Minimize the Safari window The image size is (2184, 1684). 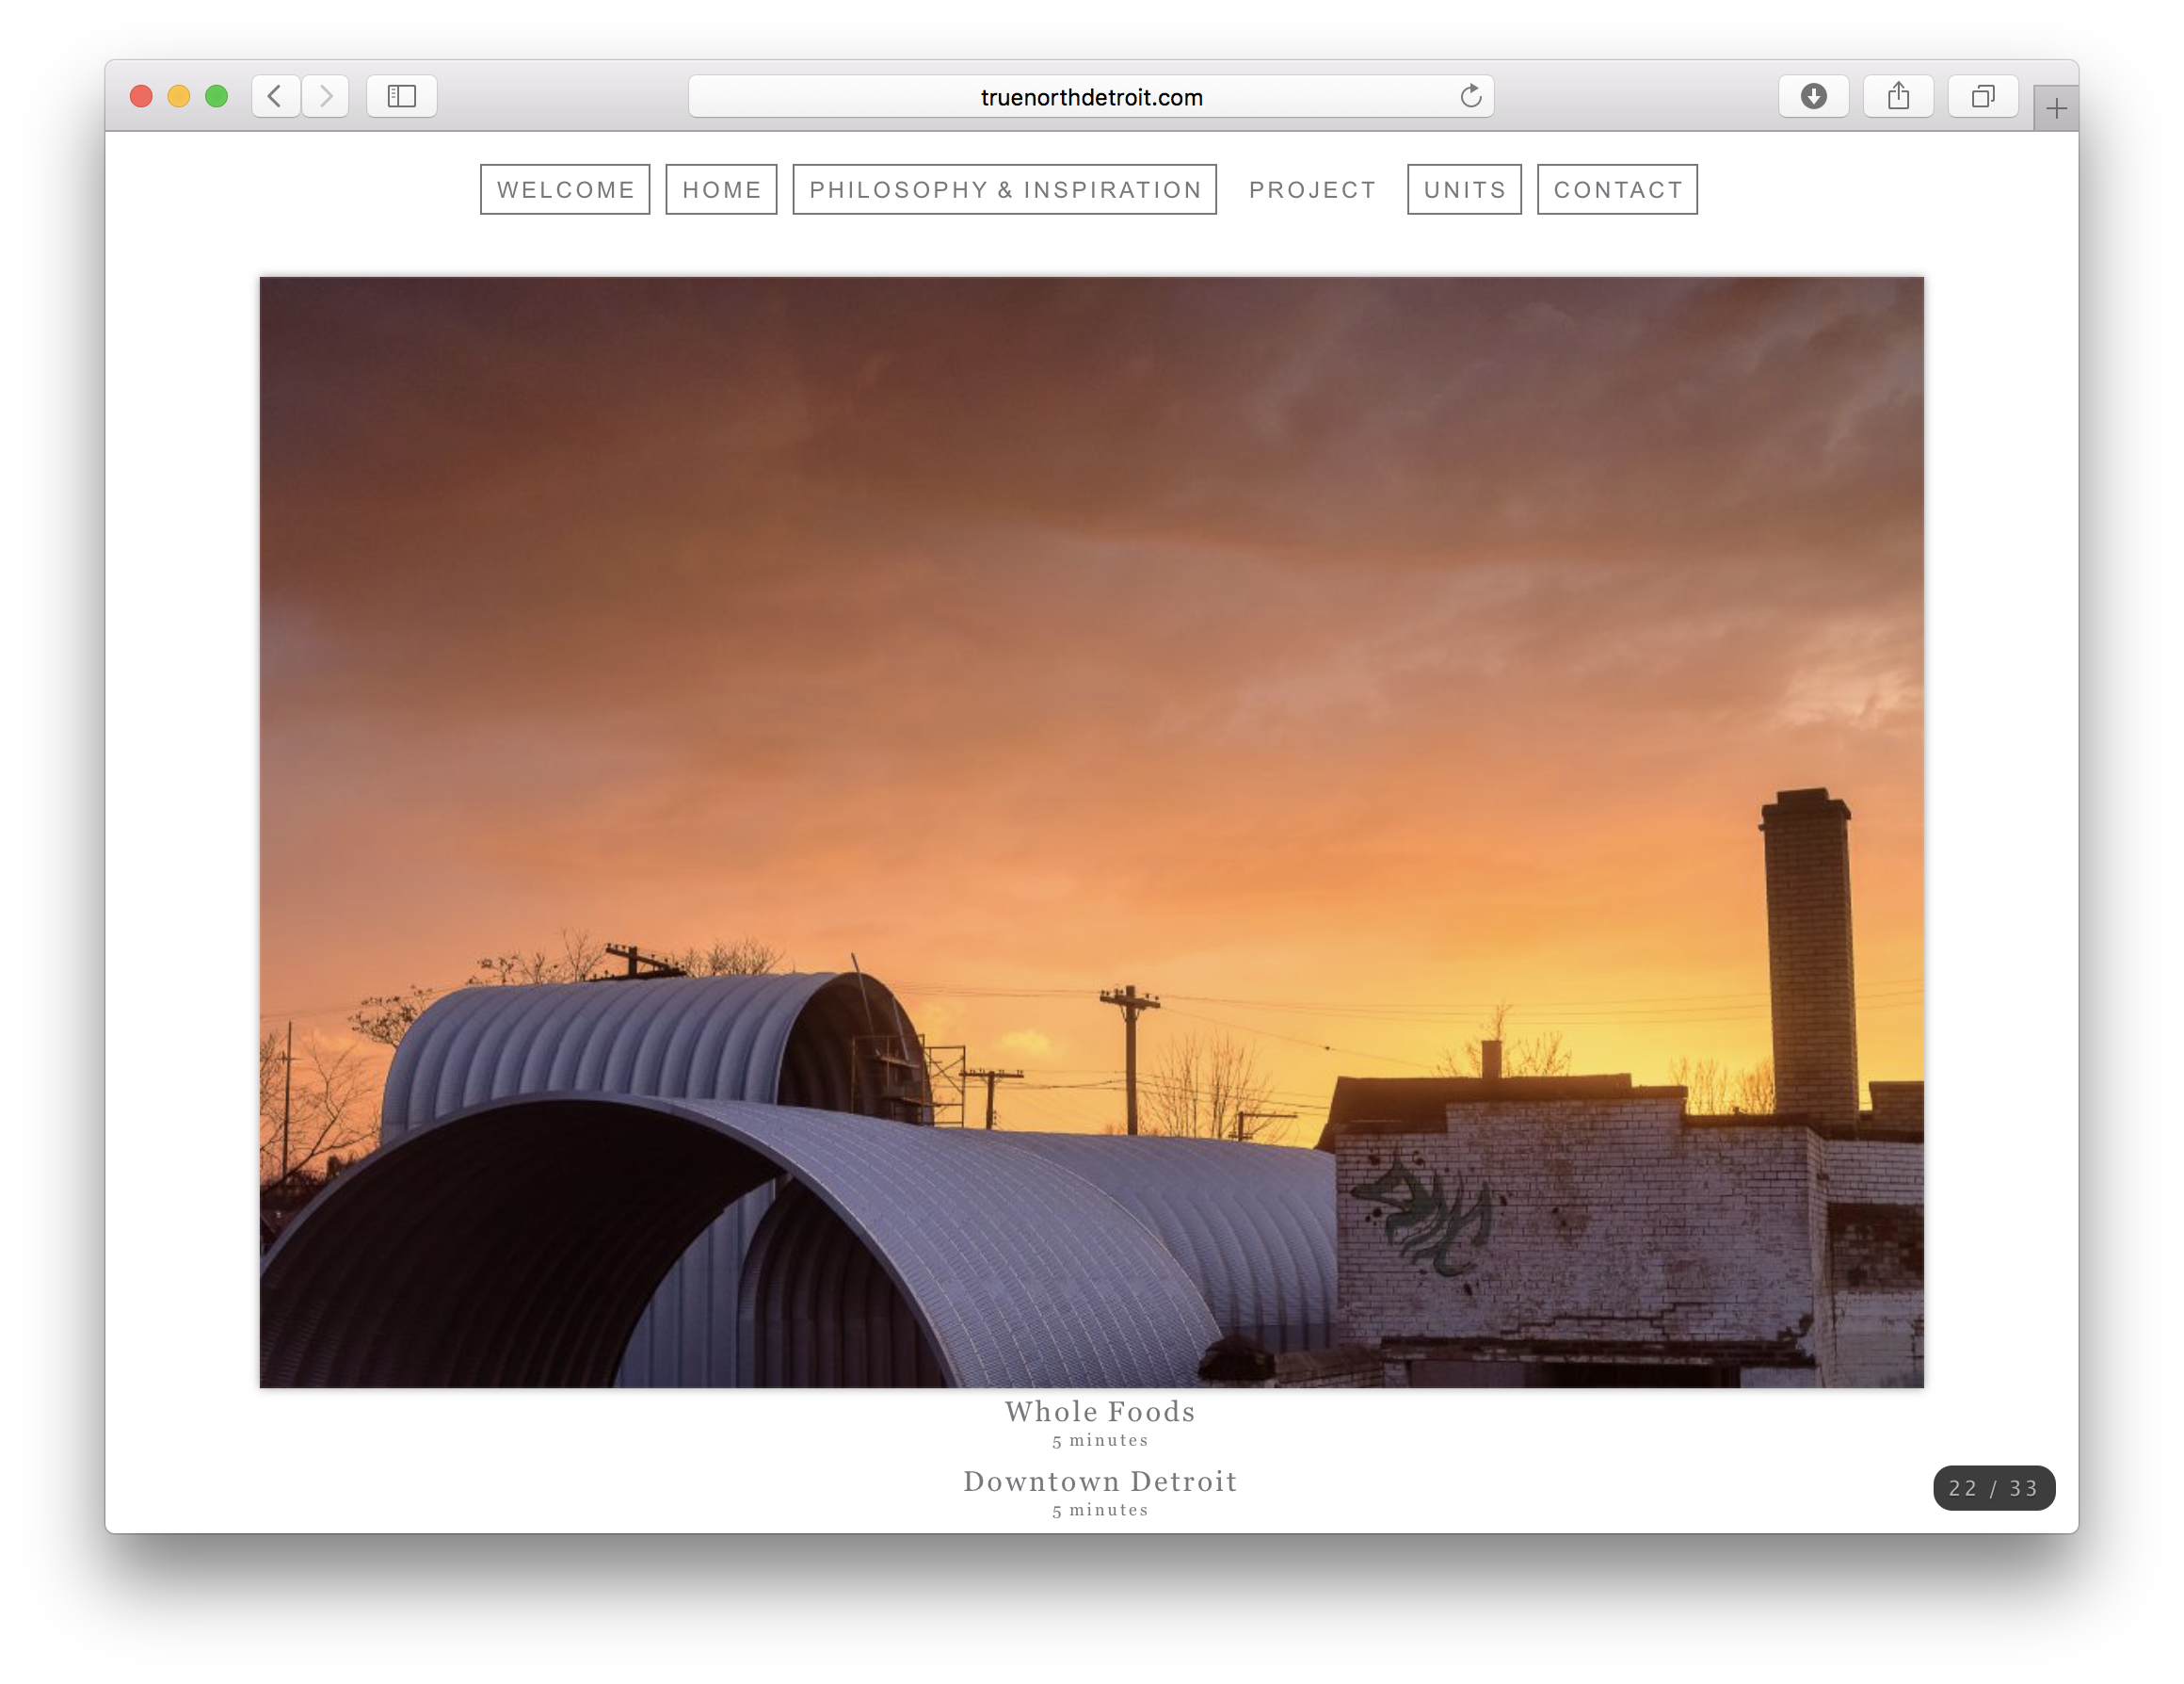(x=179, y=96)
